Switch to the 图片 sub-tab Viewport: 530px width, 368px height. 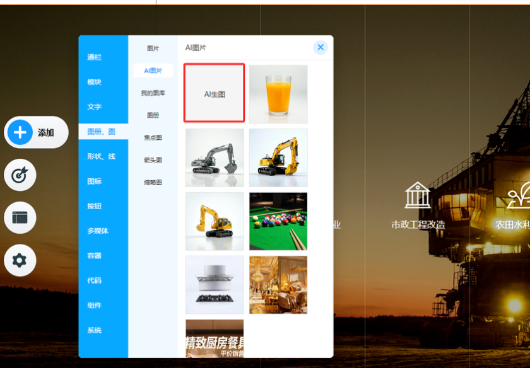(153, 49)
